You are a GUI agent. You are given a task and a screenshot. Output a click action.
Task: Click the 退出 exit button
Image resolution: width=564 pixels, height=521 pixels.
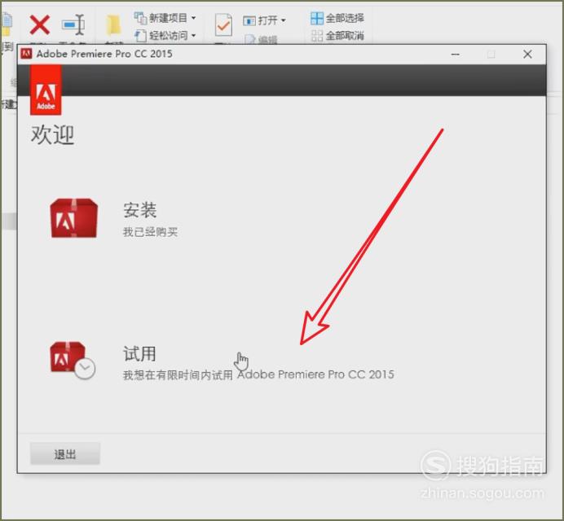pos(65,453)
